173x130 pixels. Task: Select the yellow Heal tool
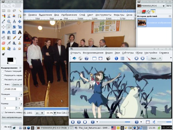coord(3,49)
